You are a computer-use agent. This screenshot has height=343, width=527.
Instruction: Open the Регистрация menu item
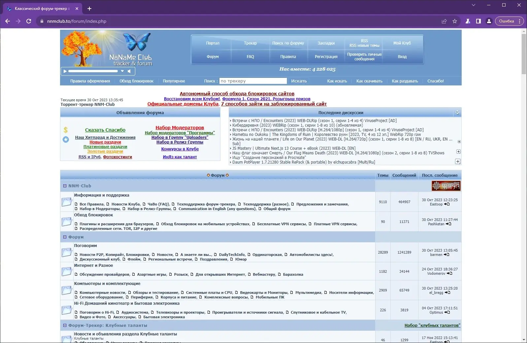pos(326,57)
